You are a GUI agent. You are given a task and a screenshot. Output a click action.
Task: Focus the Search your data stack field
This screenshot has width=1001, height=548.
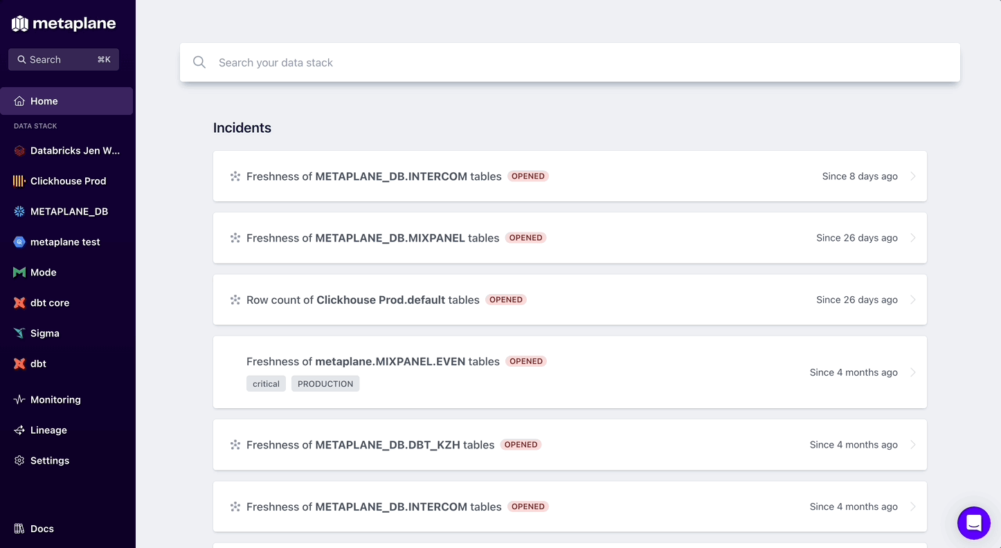pyautogui.click(x=570, y=62)
